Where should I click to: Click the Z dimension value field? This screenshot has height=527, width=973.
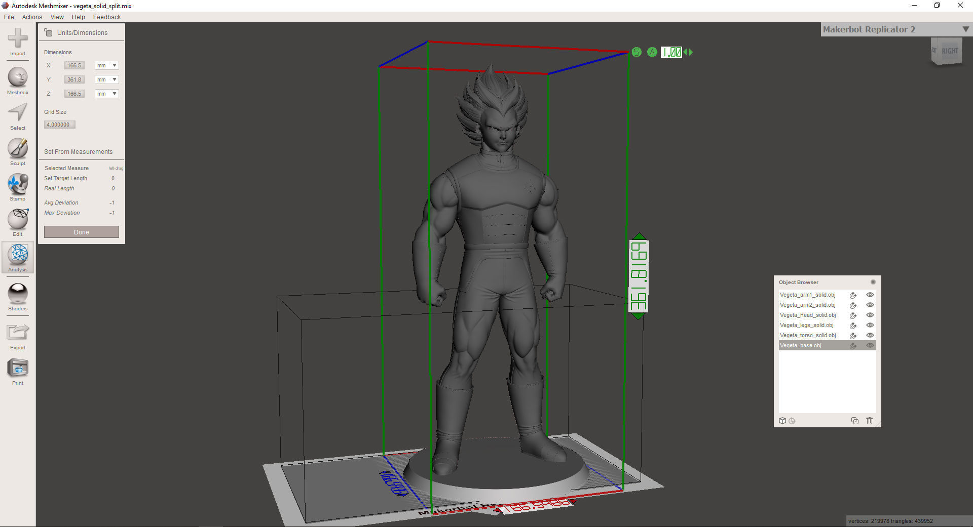tap(74, 94)
